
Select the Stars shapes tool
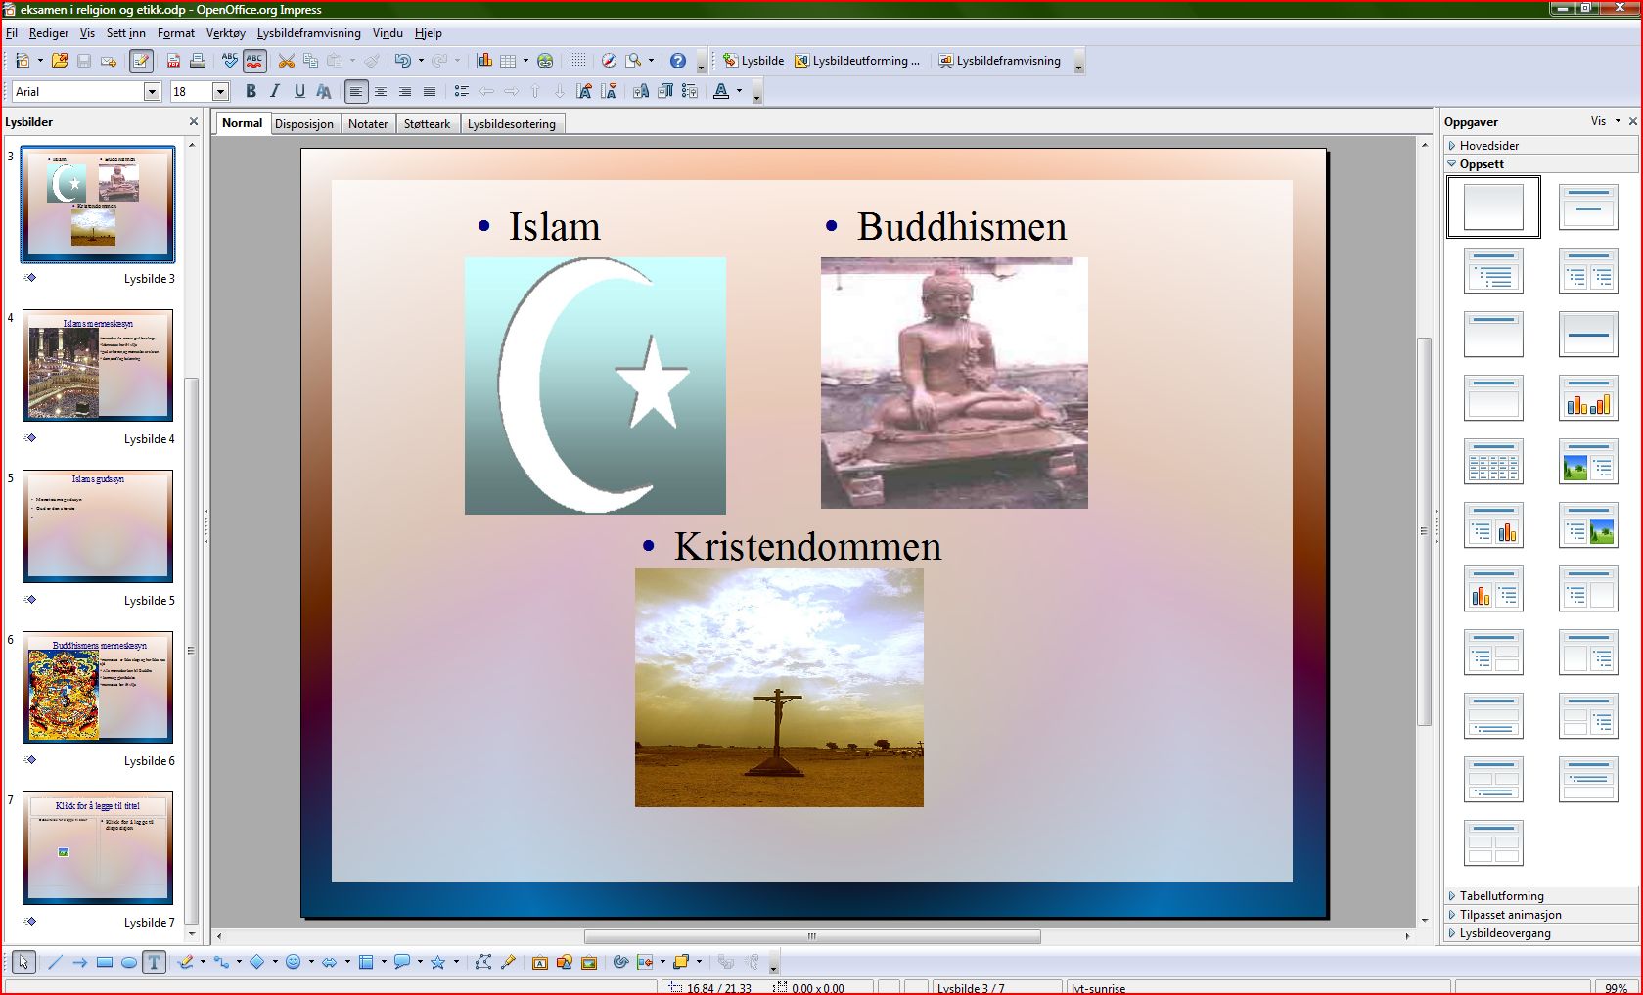tap(437, 962)
